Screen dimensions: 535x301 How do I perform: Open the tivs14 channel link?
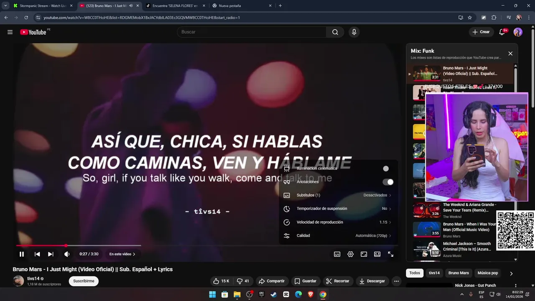pos(33,278)
